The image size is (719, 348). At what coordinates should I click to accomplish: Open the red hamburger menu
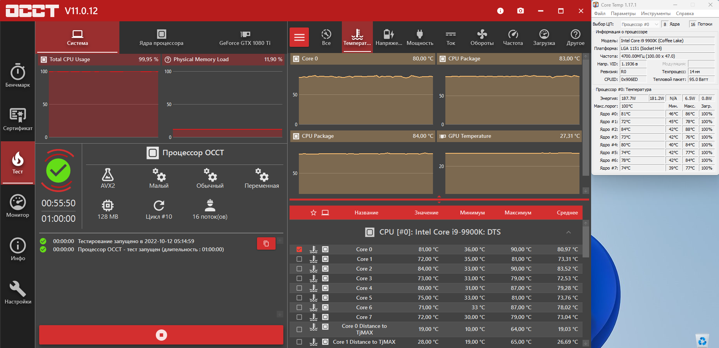tap(299, 37)
